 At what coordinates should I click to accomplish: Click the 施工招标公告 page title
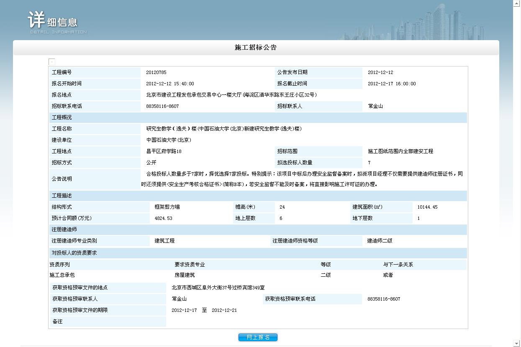coord(256,48)
